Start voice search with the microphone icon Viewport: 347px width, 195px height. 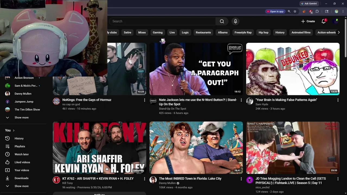(235, 21)
